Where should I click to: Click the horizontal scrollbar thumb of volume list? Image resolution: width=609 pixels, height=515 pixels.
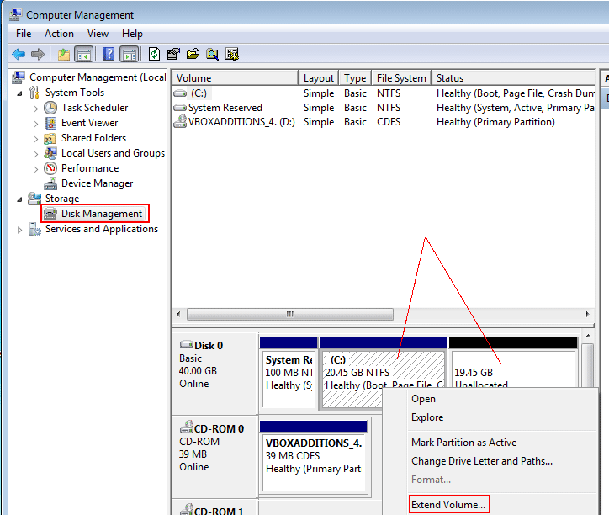coord(289,314)
